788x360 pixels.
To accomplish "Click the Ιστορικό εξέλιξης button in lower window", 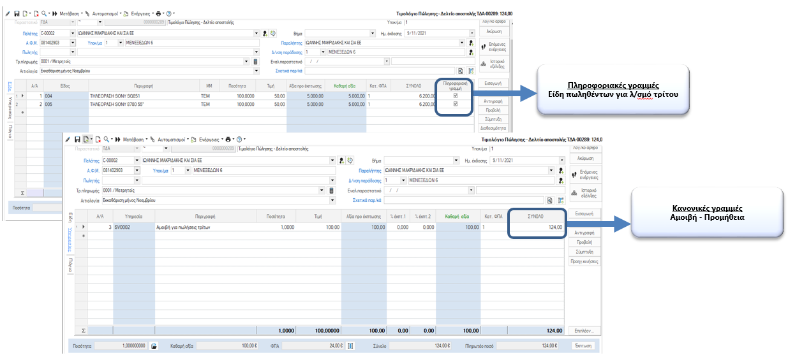I will (x=584, y=193).
